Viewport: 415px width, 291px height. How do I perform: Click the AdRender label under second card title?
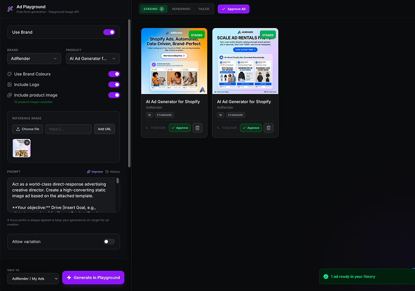[225, 108]
